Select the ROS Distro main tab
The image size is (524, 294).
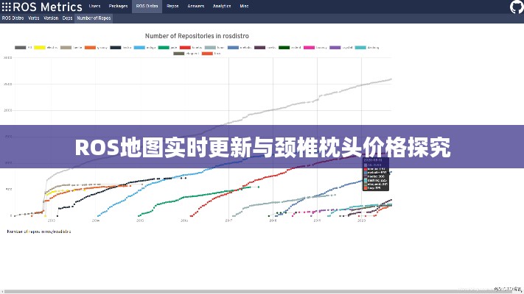point(146,7)
